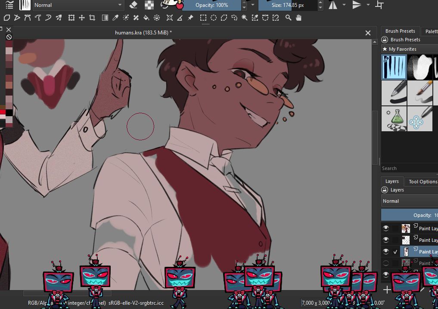This screenshot has width=438, height=309.
Task: Select the Fill bucket tool
Action: pos(146,18)
